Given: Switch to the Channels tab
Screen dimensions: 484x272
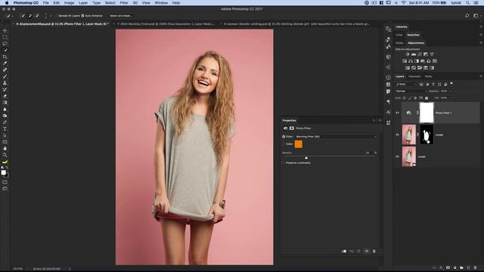Looking at the screenshot, I should (x=414, y=76).
